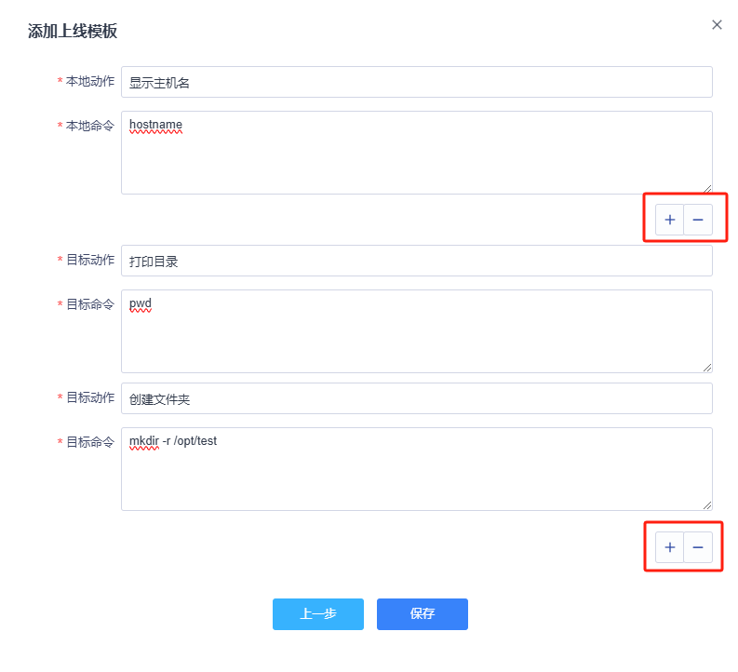Focus the 显示主机名 local action field

416,82
